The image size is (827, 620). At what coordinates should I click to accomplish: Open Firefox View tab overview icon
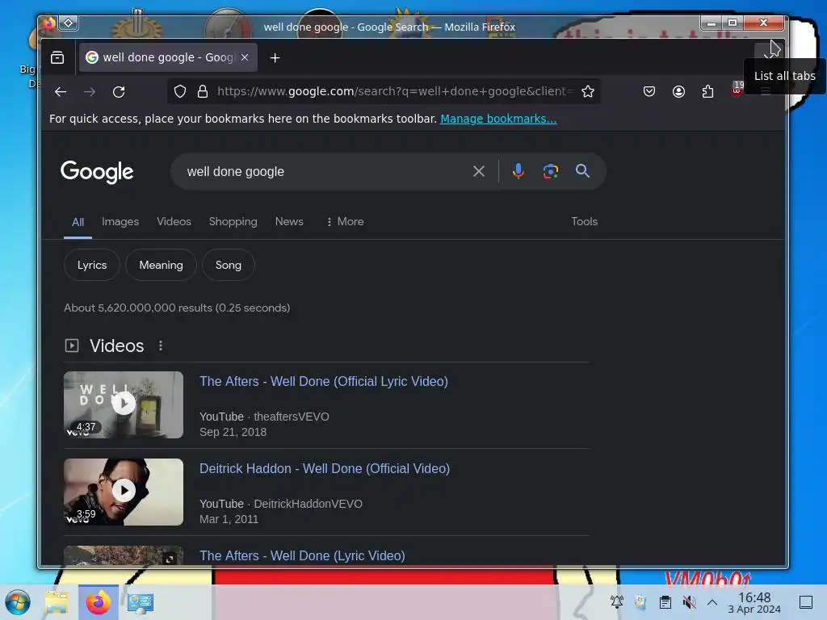coord(57,57)
